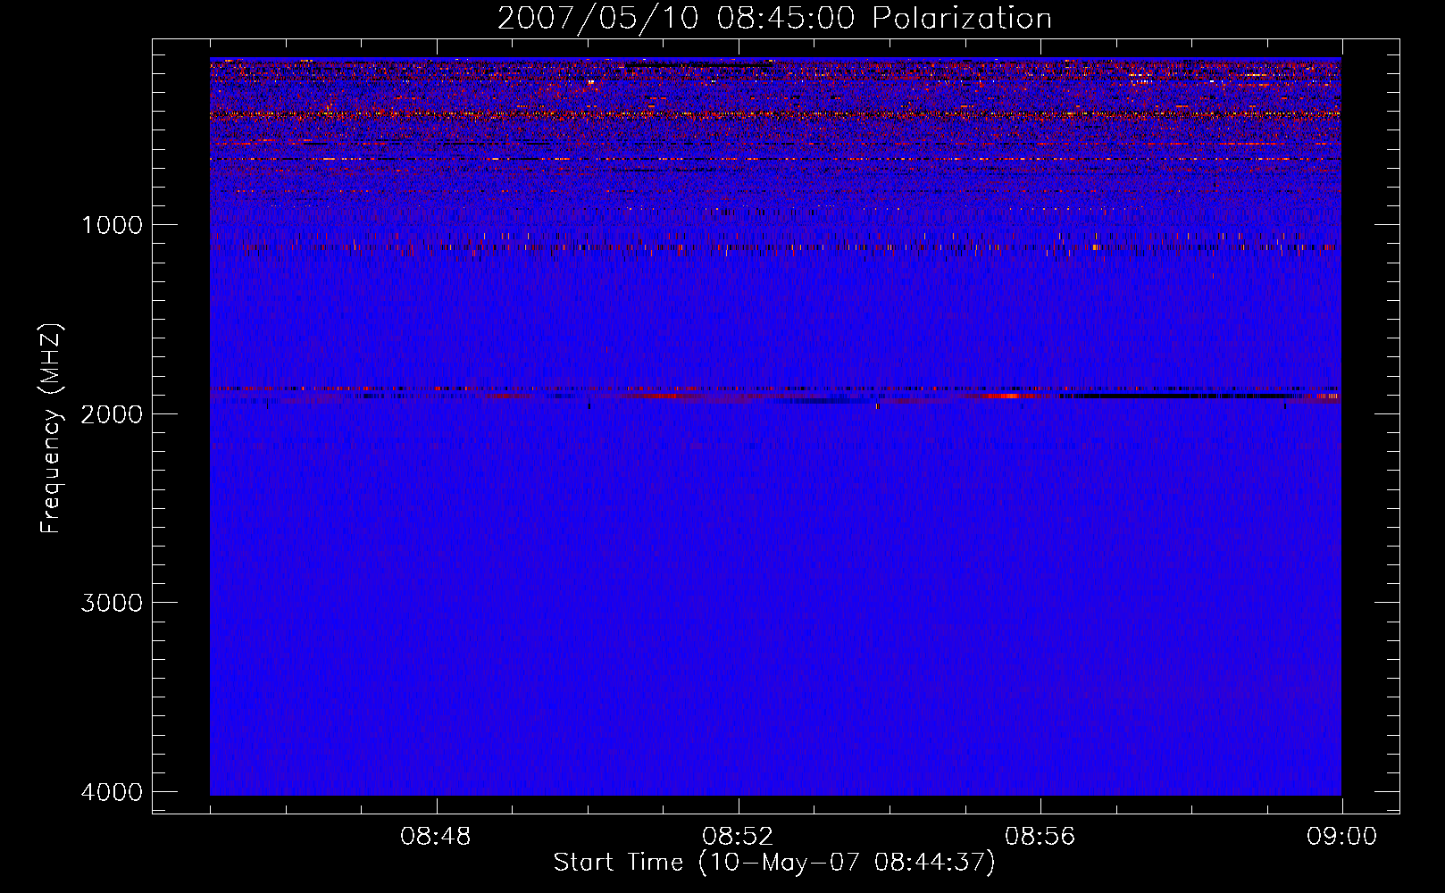Select the 2000 frequency axis label

[112, 413]
